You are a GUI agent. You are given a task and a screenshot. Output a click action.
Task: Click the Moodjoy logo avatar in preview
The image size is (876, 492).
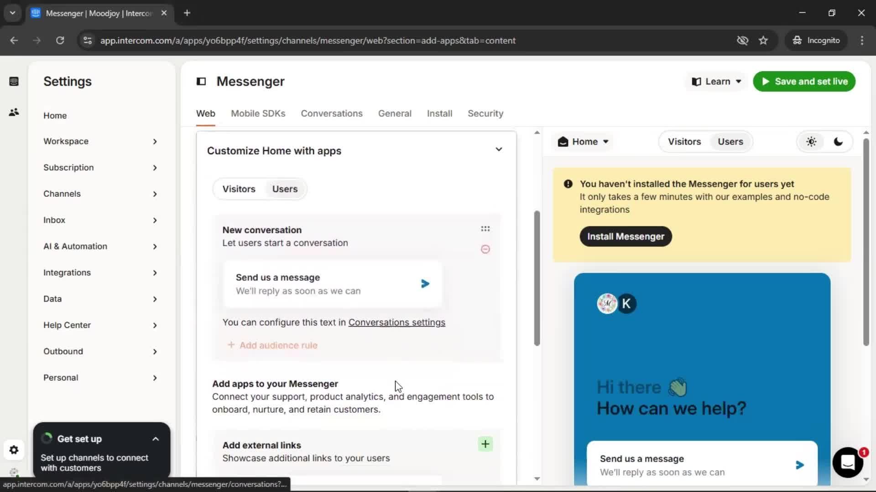coord(607,303)
